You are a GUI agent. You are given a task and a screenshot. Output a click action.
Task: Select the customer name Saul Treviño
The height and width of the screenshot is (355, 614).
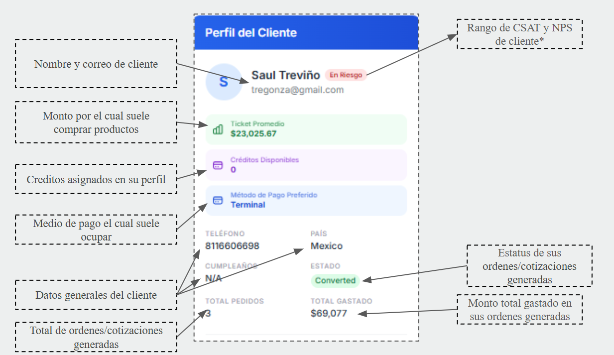[x=285, y=75]
